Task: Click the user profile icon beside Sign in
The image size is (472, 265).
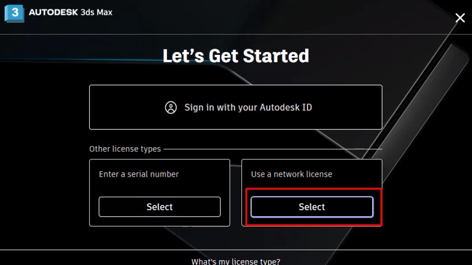Action: point(171,108)
